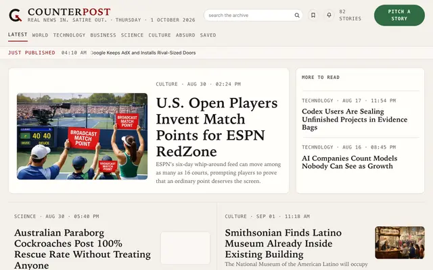The height and width of the screenshot is (270, 433).
Task: Click the CounterPost logo icon
Action: 15,15
